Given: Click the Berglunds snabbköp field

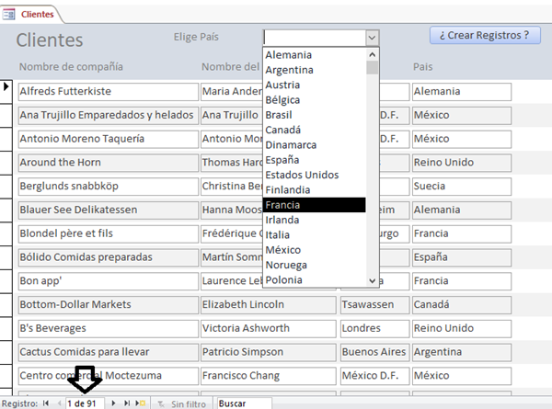Looking at the screenshot, I should coord(108,186).
